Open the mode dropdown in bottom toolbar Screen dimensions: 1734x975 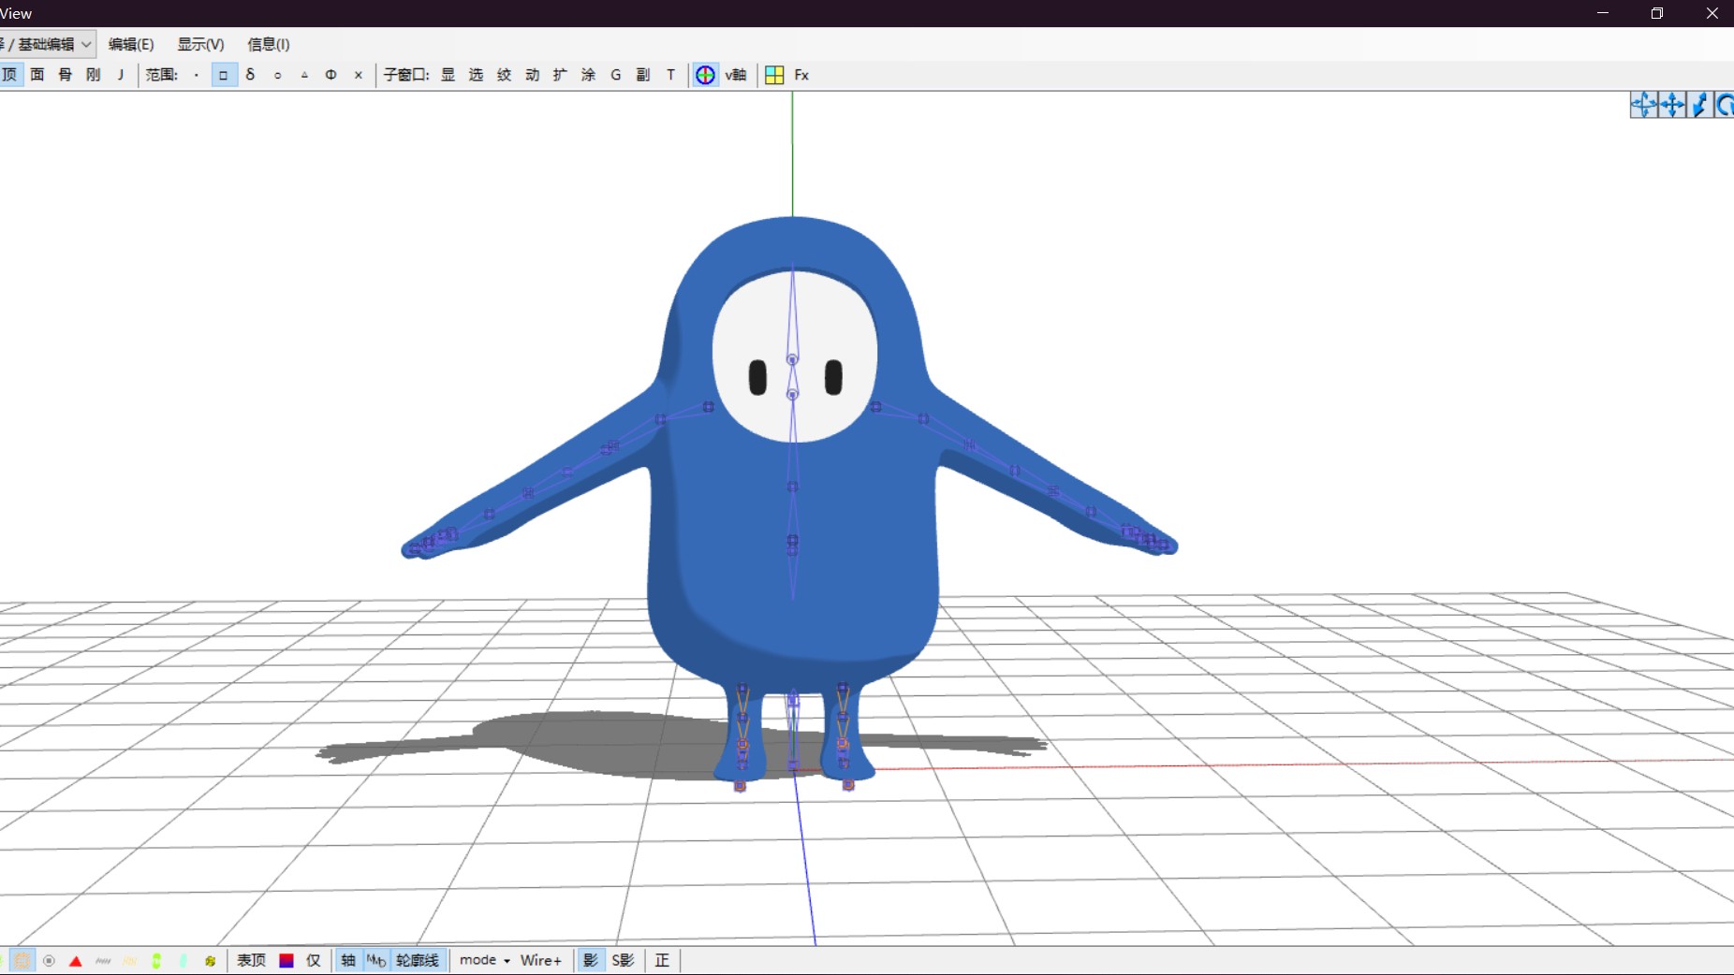484,960
